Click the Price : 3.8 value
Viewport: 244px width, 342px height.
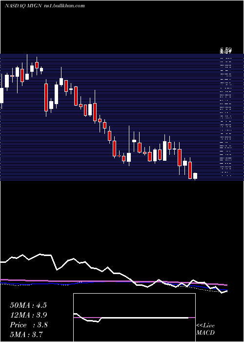(28, 325)
